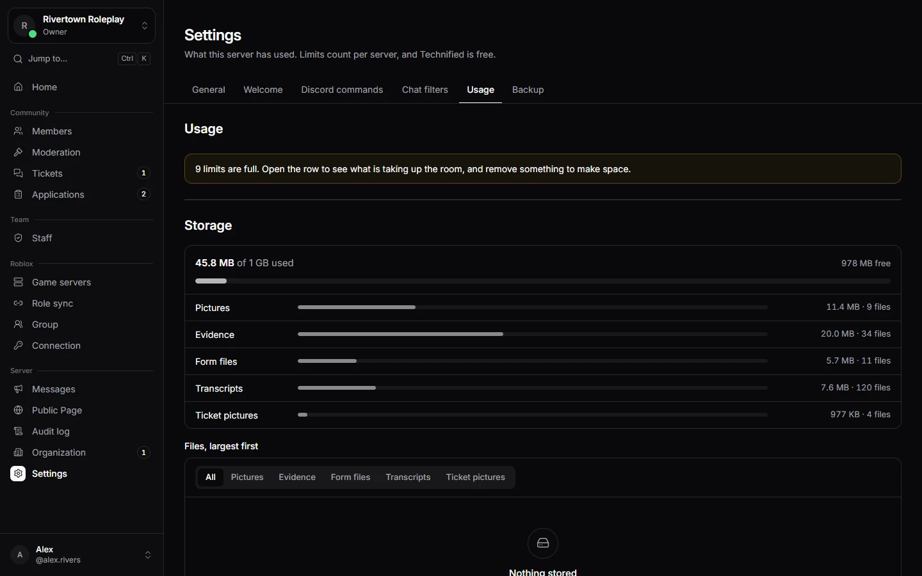The width and height of the screenshot is (922, 576).
Task: Open Tickets with 1 badge
Action: (81, 173)
